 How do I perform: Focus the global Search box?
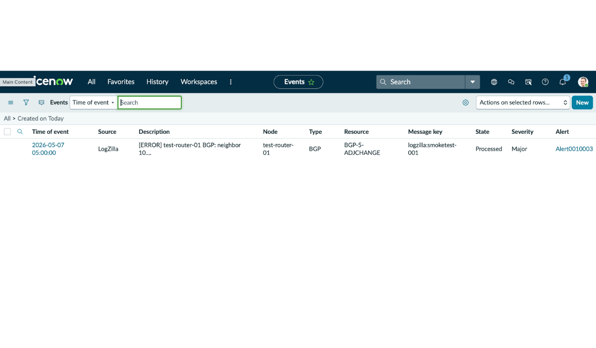click(x=421, y=82)
